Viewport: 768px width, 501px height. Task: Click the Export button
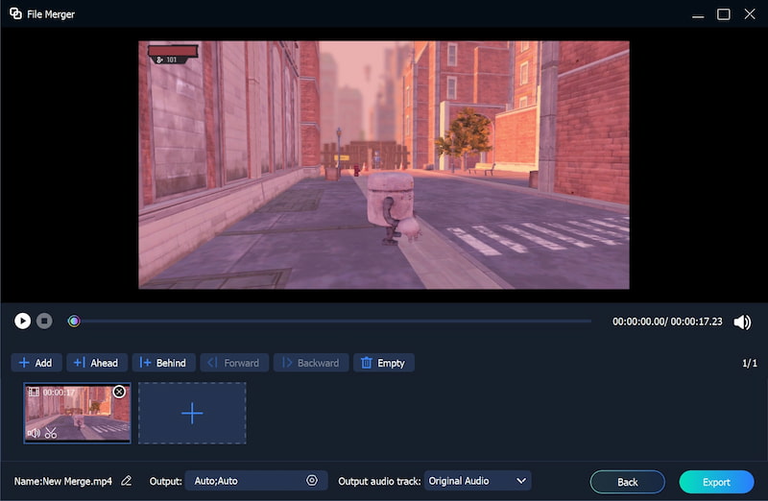coord(716,482)
